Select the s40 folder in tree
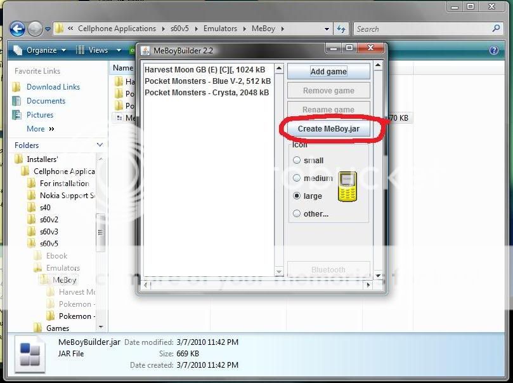The image size is (513, 383). [x=45, y=208]
